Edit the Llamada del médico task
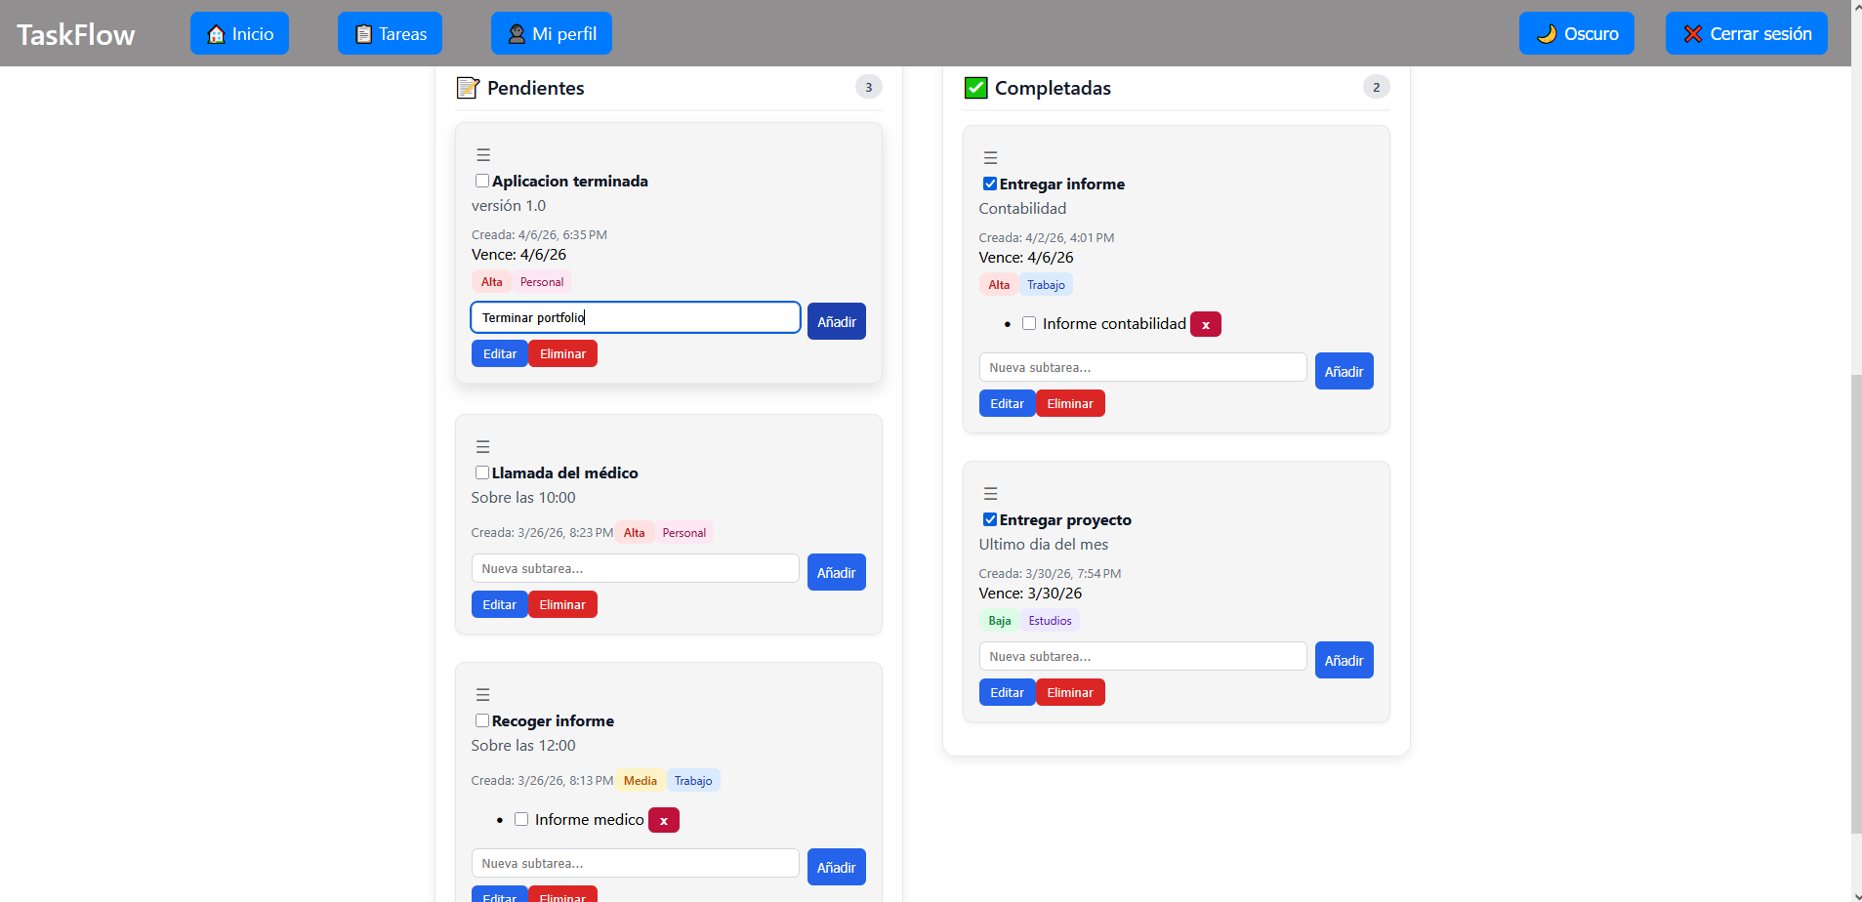1862x902 pixels. coord(499,605)
